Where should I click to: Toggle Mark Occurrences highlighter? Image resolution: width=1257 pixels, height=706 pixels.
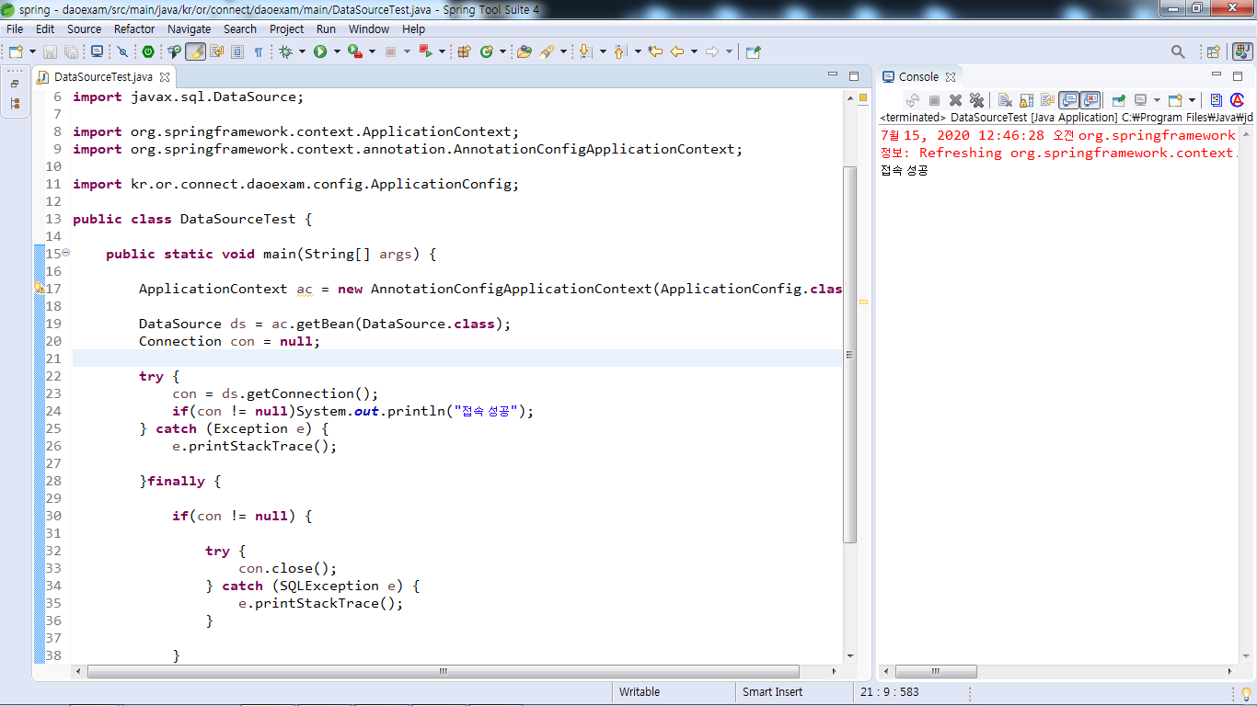pyautogui.click(x=195, y=52)
